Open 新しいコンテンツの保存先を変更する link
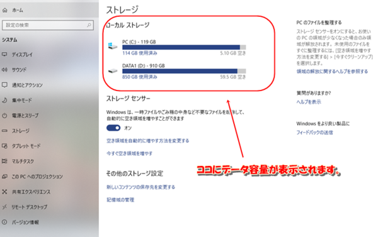378x237 pixels. pyautogui.click(x=140, y=187)
